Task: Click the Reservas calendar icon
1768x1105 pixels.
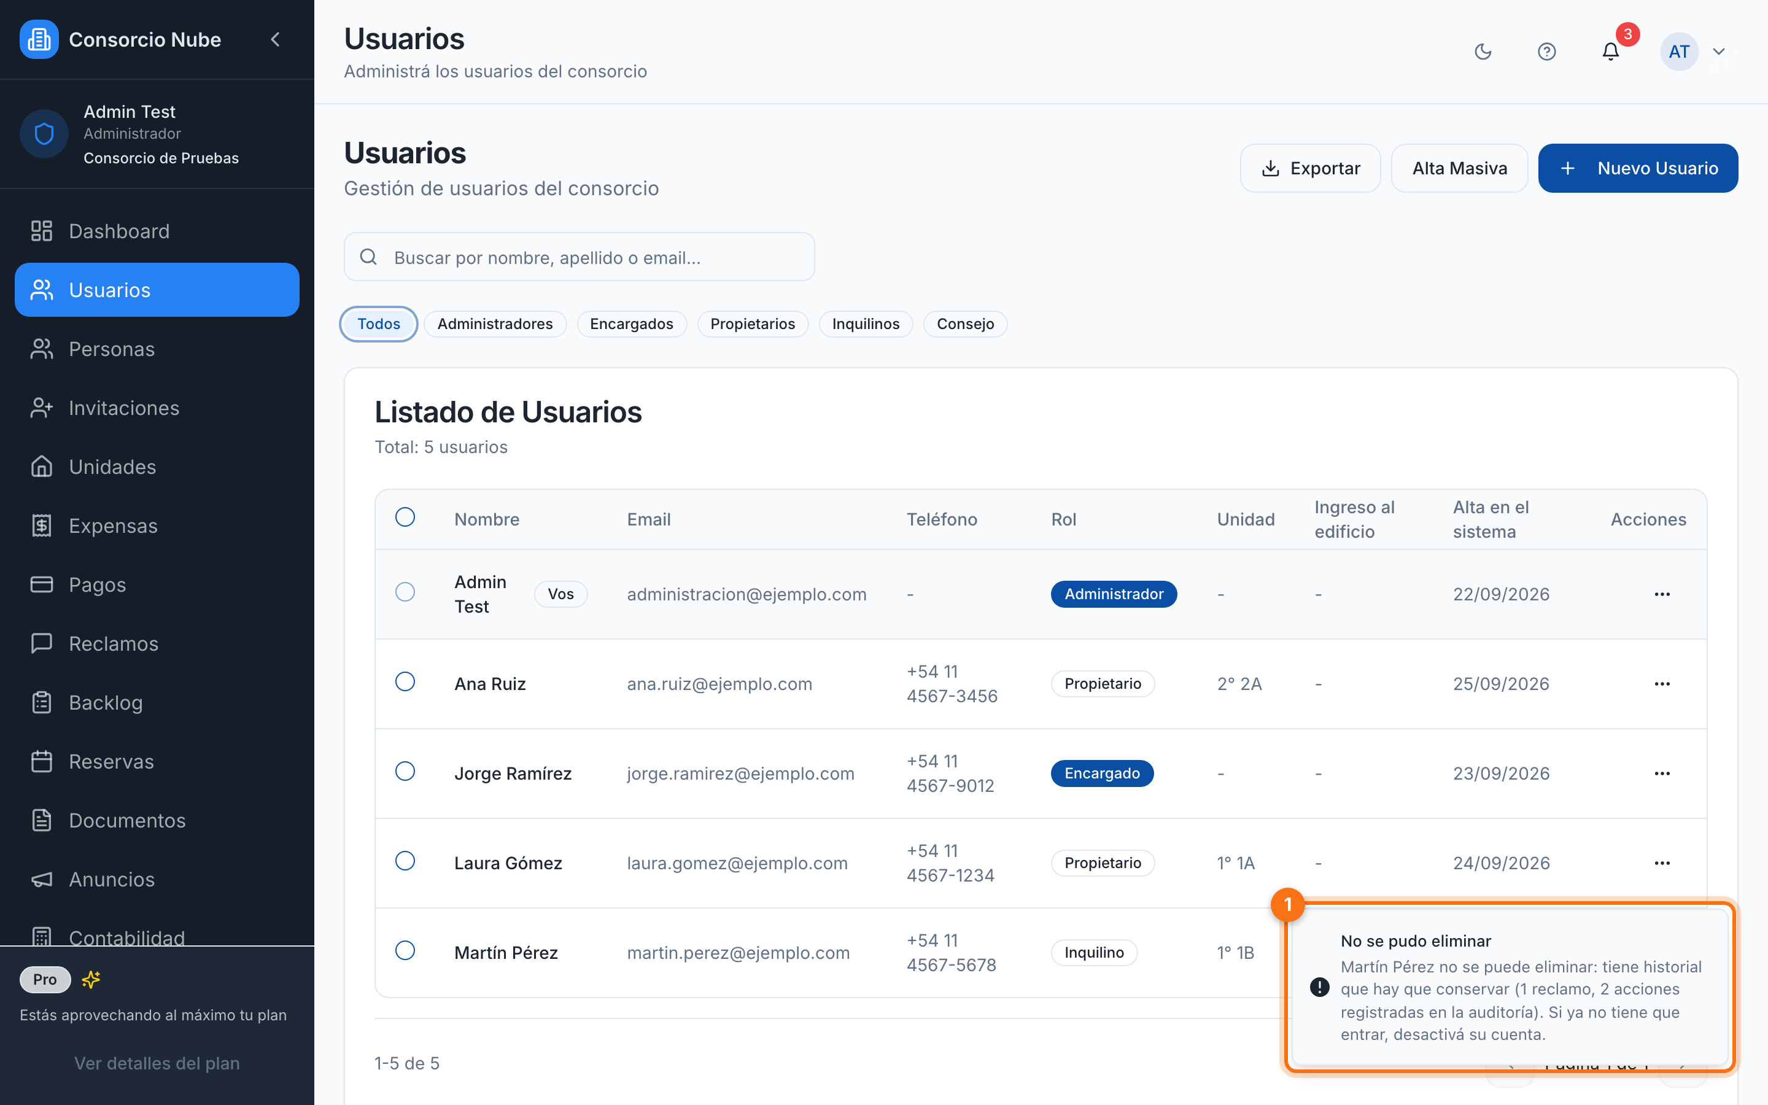Action: coord(42,761)
